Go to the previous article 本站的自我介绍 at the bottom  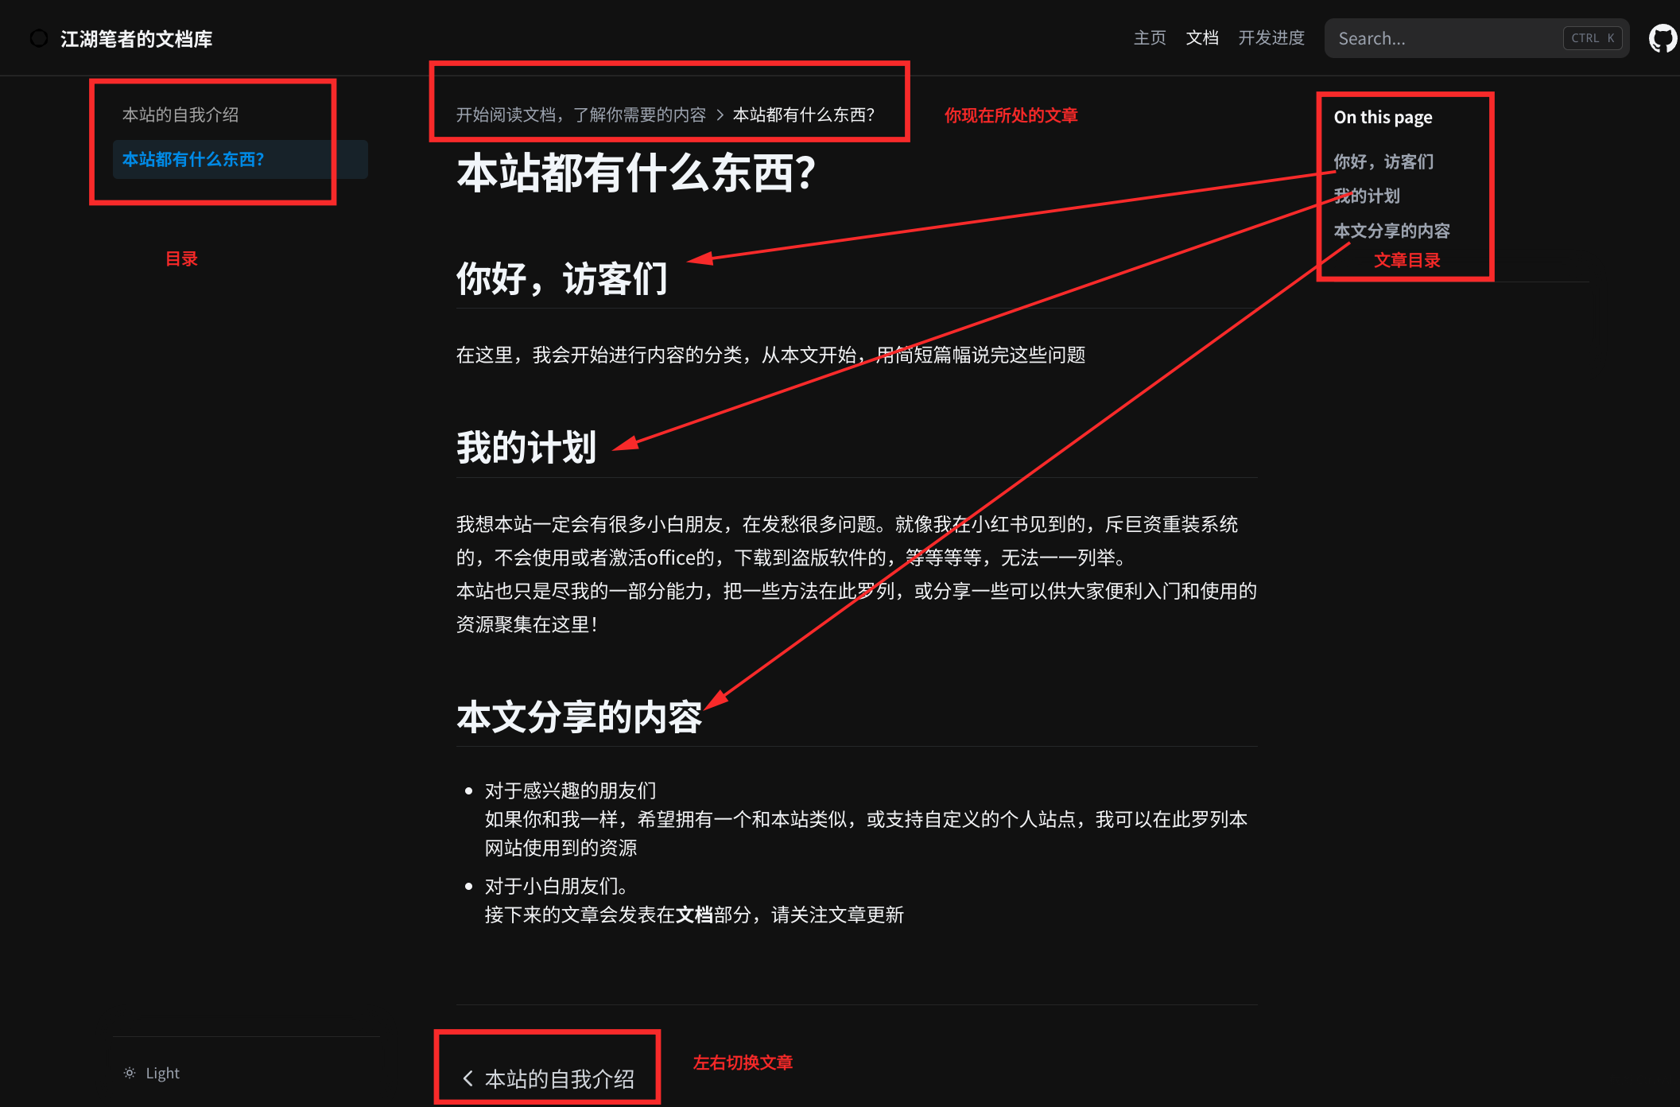pos(558,1078)
